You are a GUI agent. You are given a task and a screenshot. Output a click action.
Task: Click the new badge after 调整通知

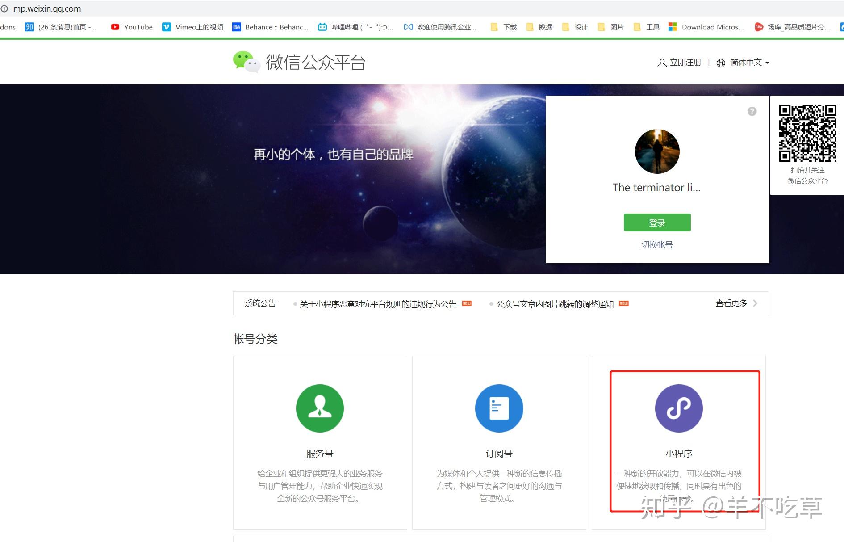click(624, 303)
